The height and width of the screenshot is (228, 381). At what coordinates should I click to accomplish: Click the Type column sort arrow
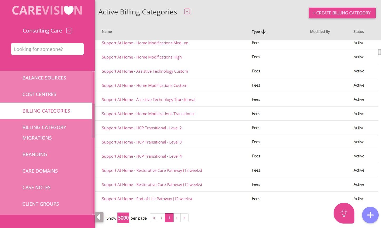pos(263,32)
